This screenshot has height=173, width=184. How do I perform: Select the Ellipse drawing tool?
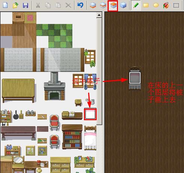[156, 5]
